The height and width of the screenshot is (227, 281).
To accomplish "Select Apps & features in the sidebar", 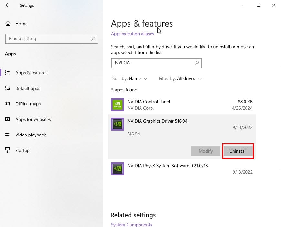I will [x=31, y=73].
